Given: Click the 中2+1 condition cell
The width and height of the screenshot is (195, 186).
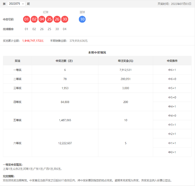Looking at the screenshot, I should (x=172, y=134).
